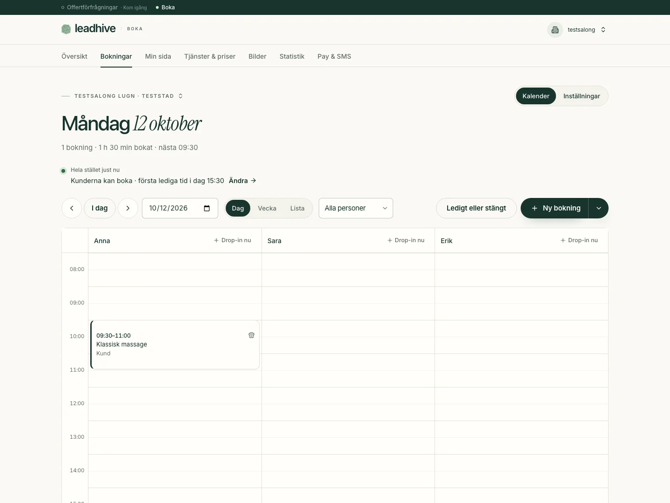
Task: Open the Alla personer dropdown
Action: point(356,208)
